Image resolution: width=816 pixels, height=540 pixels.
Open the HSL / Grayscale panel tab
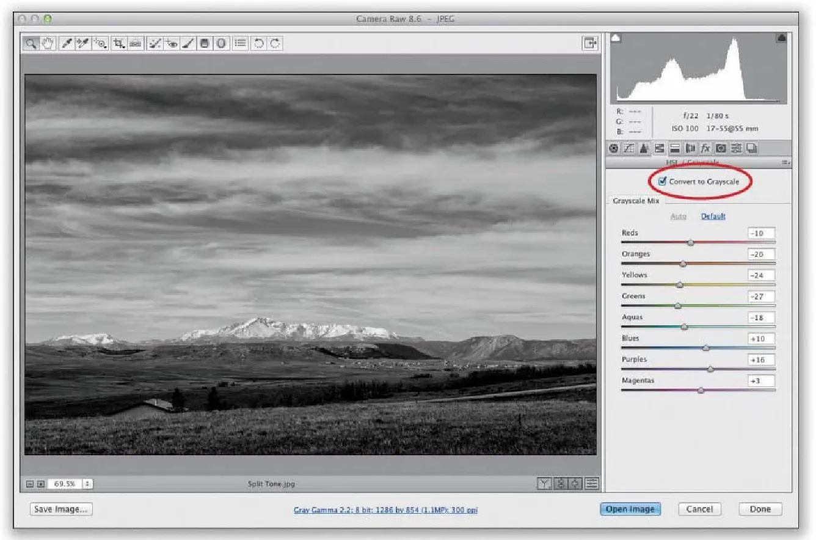tap(659, 148)
